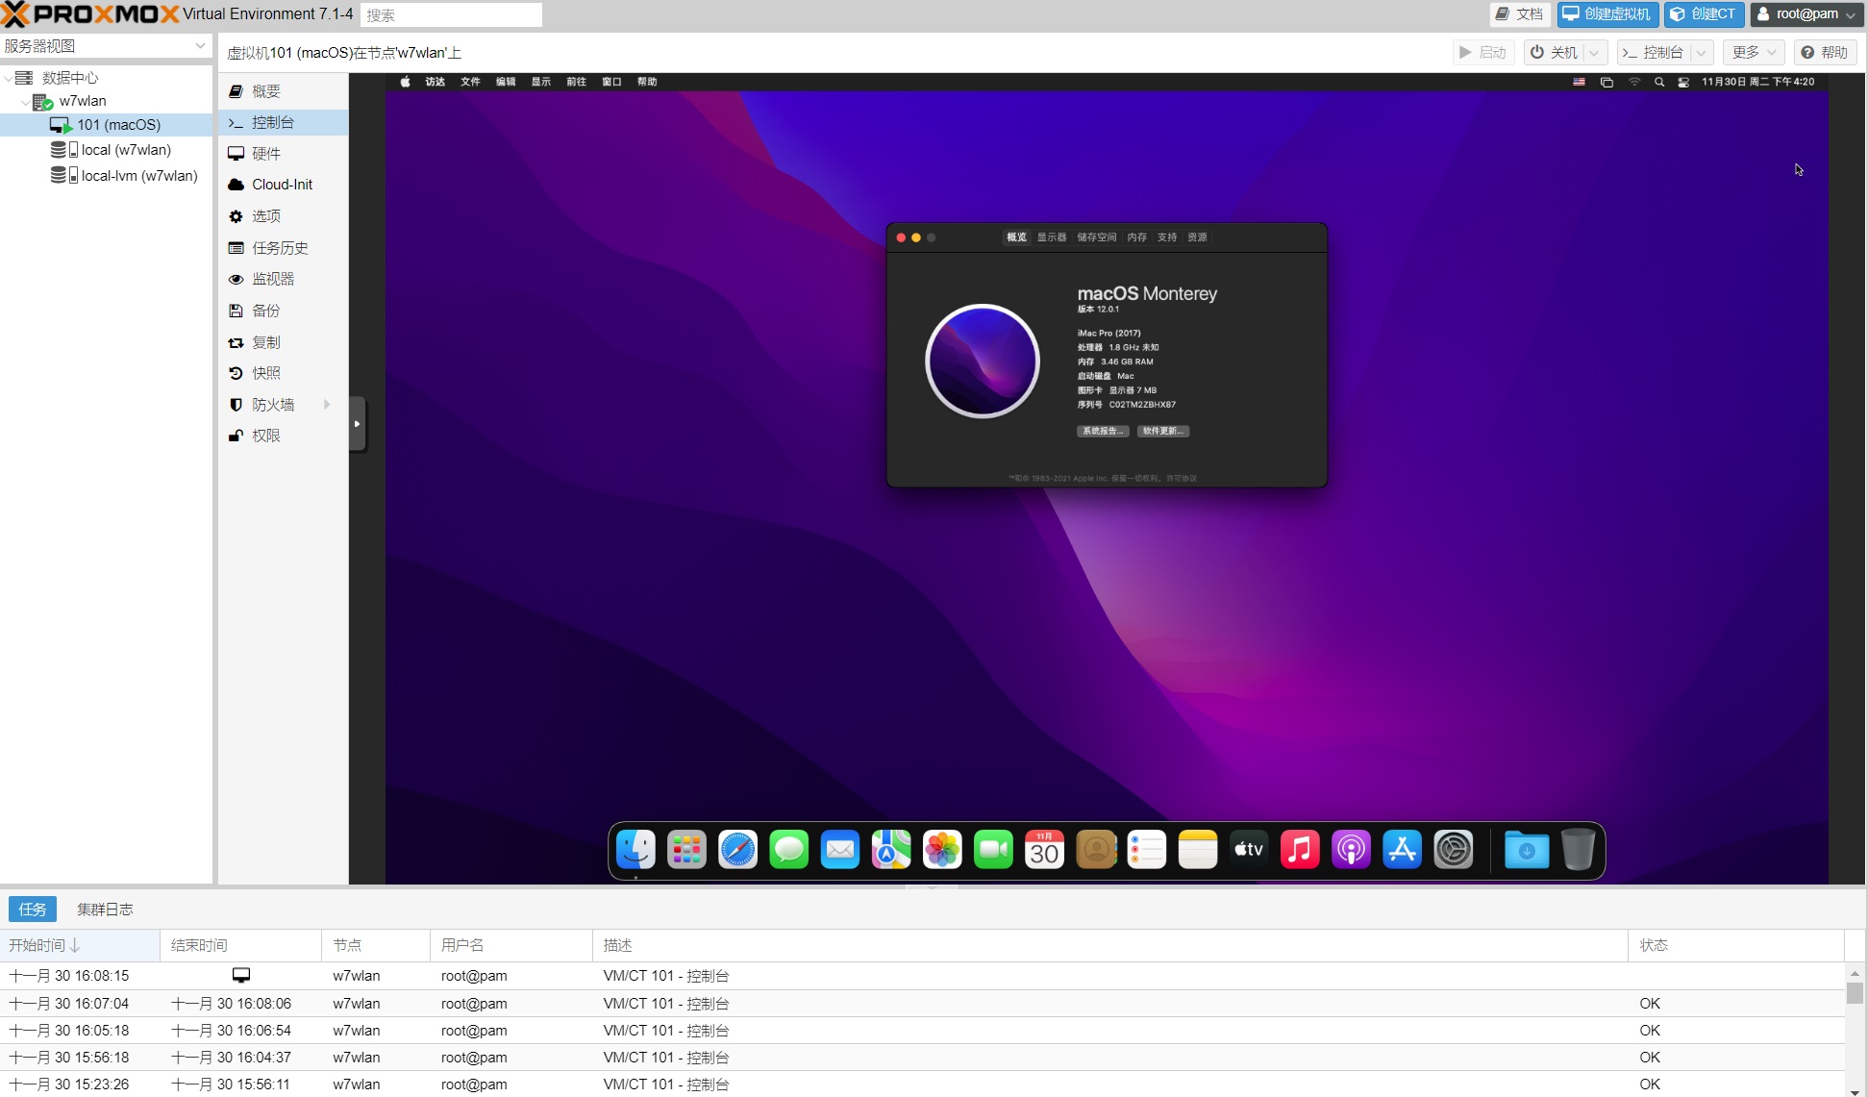Launch Safari from the dock
The image size is (1868, 1097).
click(x=737, y=850)
